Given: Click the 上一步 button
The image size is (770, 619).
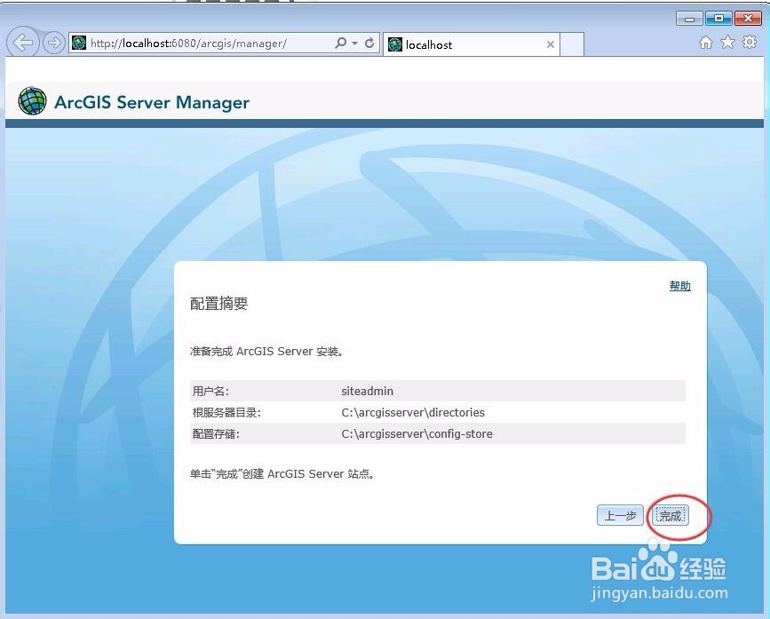Looking at the screenshot, I should tap(620, 515).
